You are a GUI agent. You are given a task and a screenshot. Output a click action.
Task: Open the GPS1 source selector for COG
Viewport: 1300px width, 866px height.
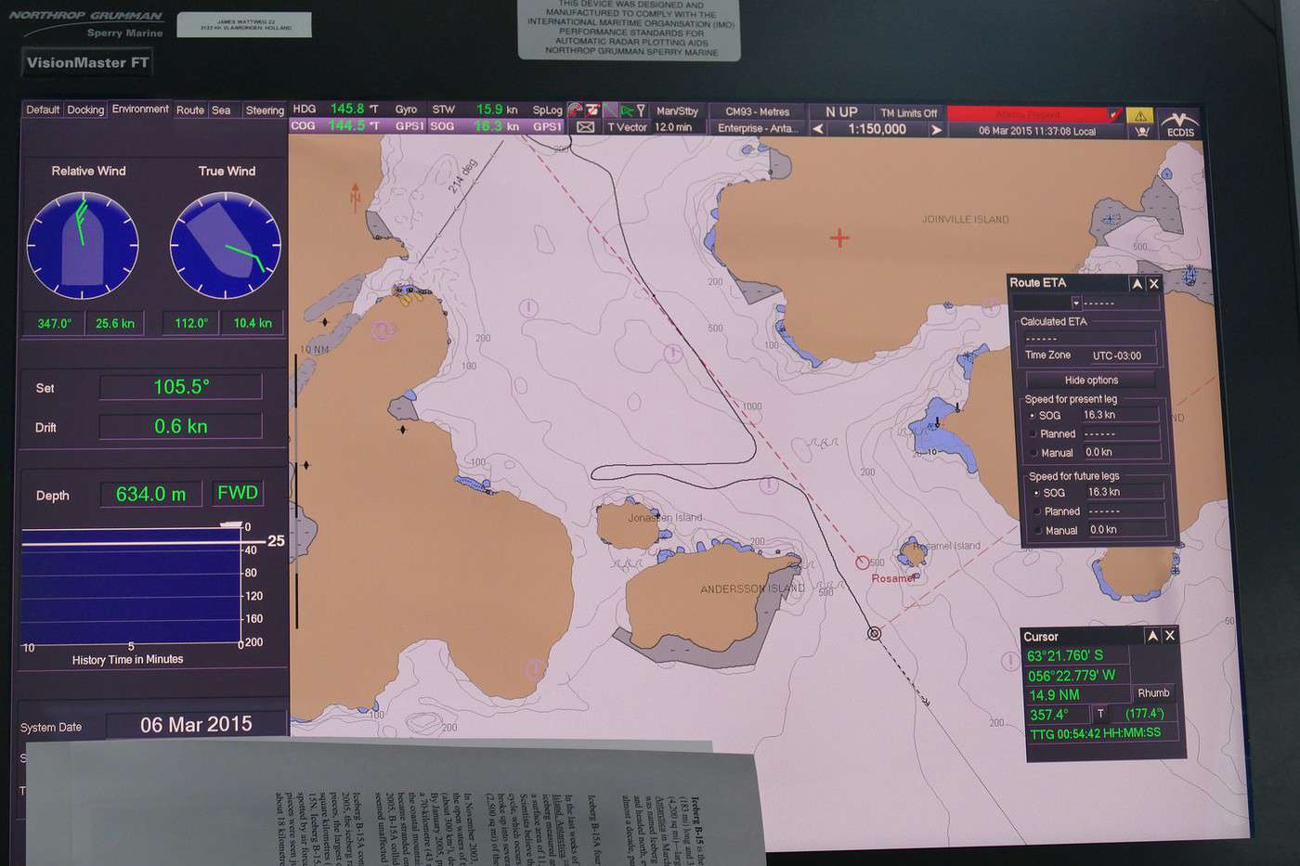[409, 126]
